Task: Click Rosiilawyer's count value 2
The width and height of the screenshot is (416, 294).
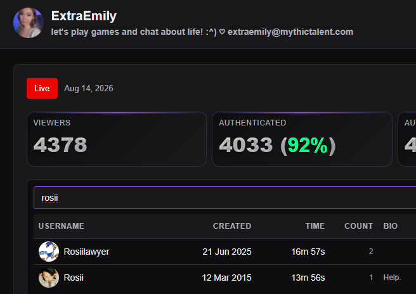Action: [371, 252]
